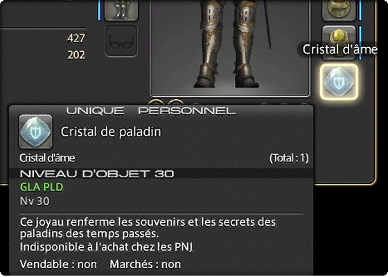Click the (Total : 1) count text
The height and width of the screenshot is (277, 388).
pos(289,158)
